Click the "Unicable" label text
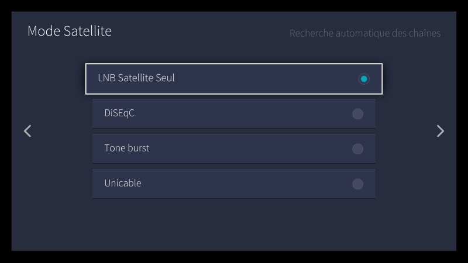Viewport: 468px width, 263px height. coord(123,184)
